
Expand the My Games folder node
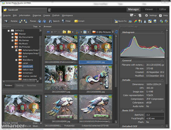(13, 40)
